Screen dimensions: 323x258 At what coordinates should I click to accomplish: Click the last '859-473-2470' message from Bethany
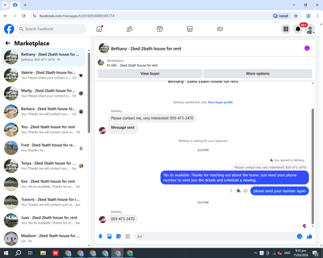point(123,219)
